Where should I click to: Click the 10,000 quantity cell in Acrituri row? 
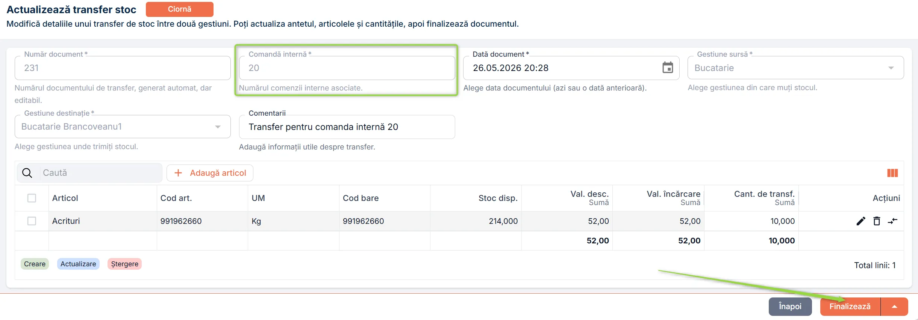pos(751,221)
